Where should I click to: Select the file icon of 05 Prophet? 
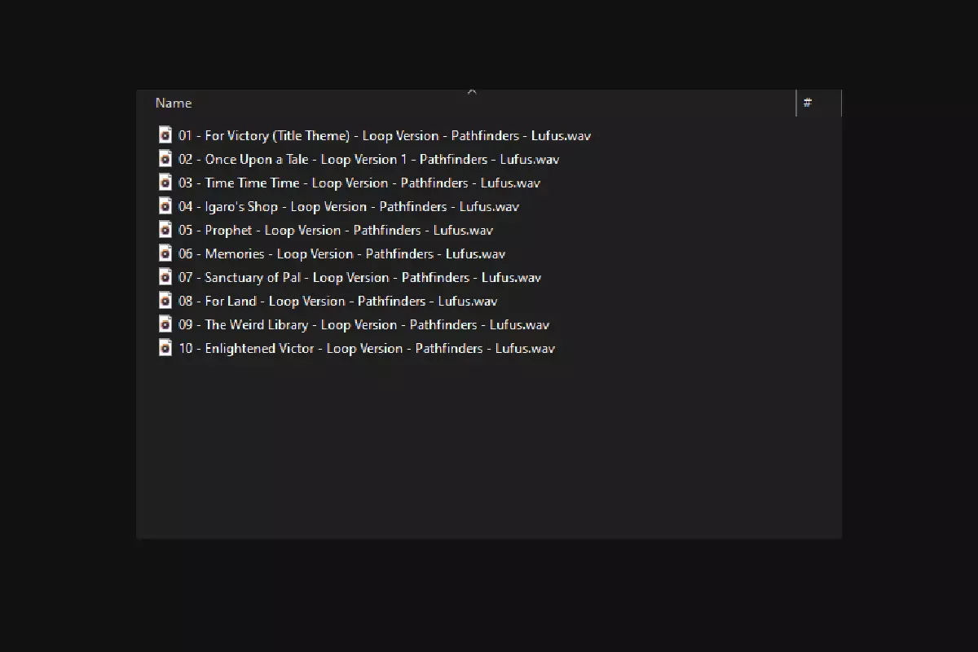(165, 230)
